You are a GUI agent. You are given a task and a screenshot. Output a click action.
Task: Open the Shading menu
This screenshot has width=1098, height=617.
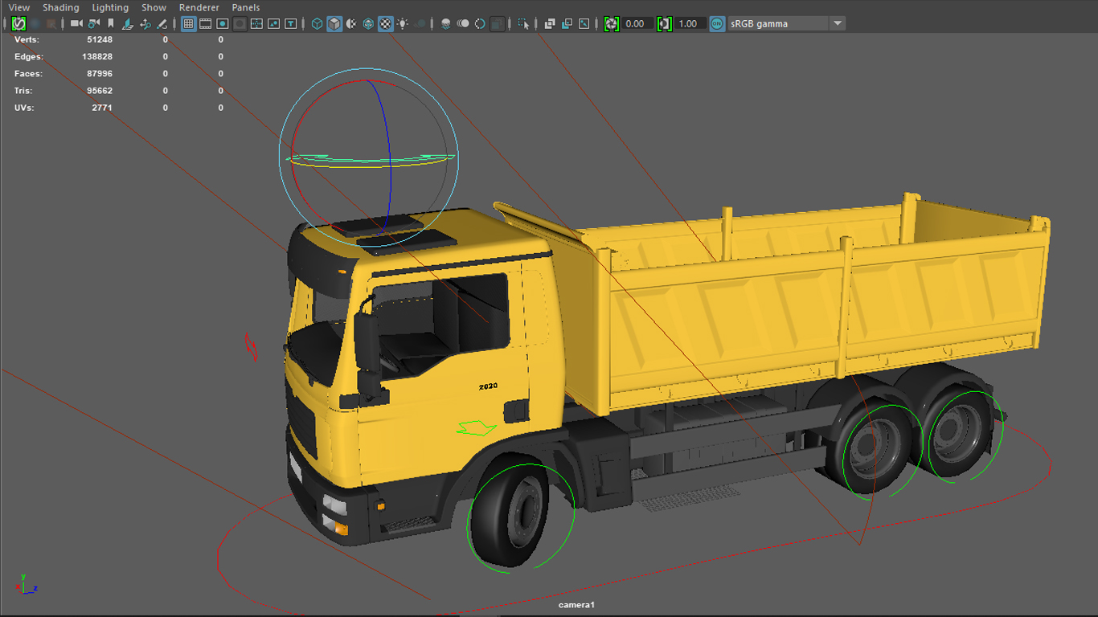click(61, 8)
